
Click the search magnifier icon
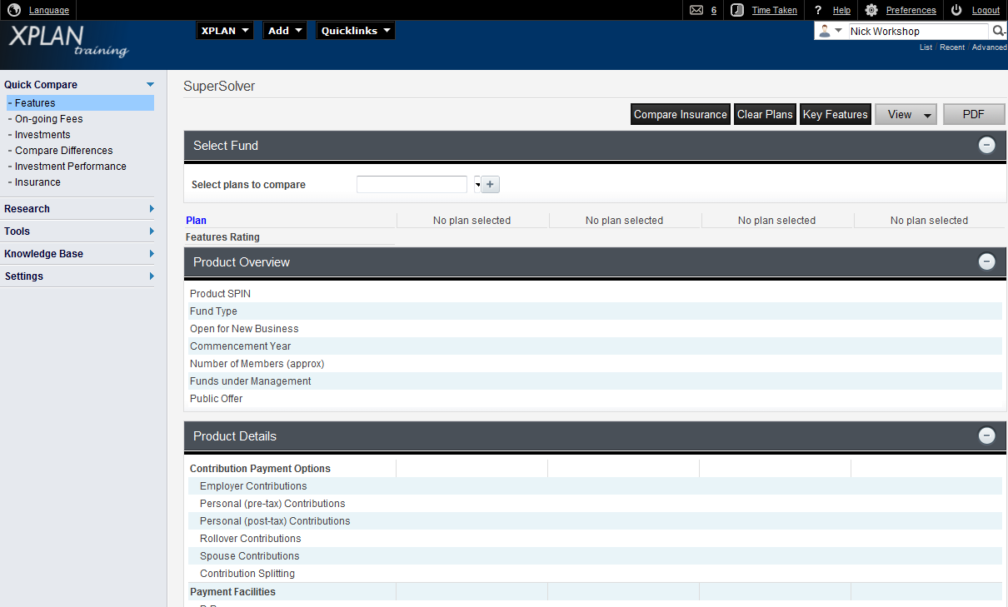point(999,31)
